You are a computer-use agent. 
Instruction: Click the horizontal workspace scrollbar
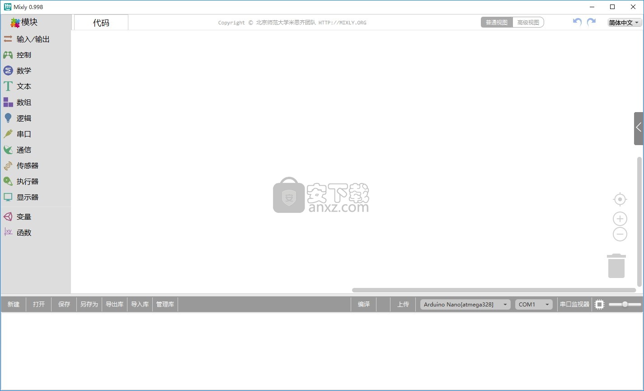point(494,290)
